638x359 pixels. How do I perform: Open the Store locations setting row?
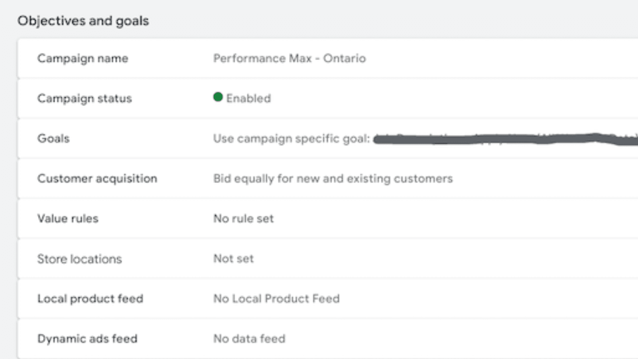point(79,259)
